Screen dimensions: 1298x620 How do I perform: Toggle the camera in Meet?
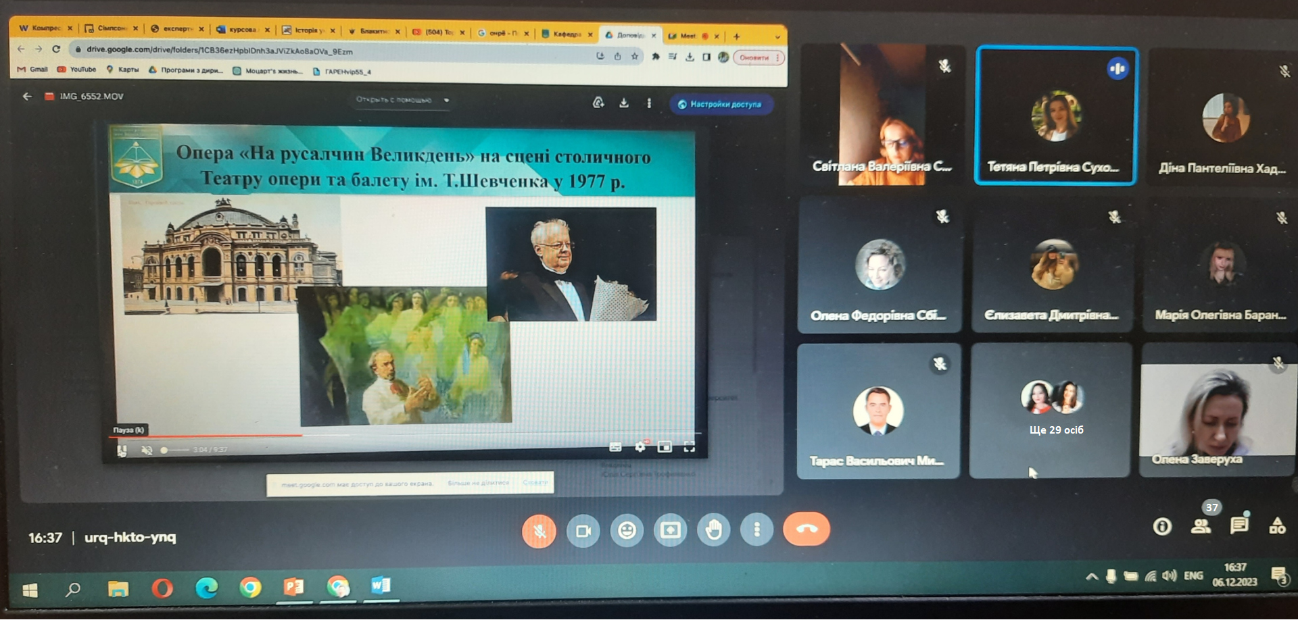(583, 531)
